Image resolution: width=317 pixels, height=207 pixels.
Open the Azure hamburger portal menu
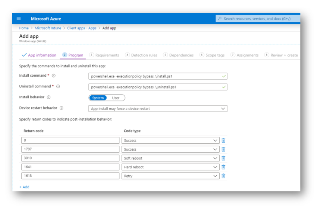point(19,19)
